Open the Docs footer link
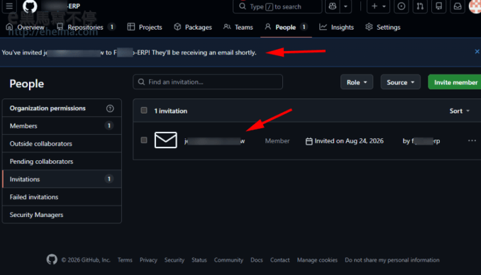Viewport: 481px width, 275px height. (256, 260)
